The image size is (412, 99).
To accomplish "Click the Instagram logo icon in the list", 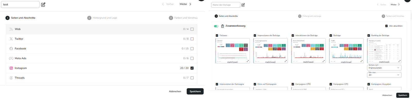I will coord(11,68).
